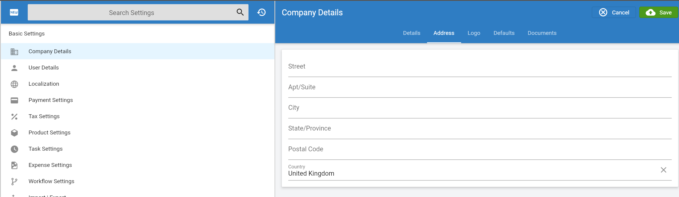Viewport: 679px width, 197px height.
Task: Clear the United Kingdom country selection
Action: [x=663, y=170]
